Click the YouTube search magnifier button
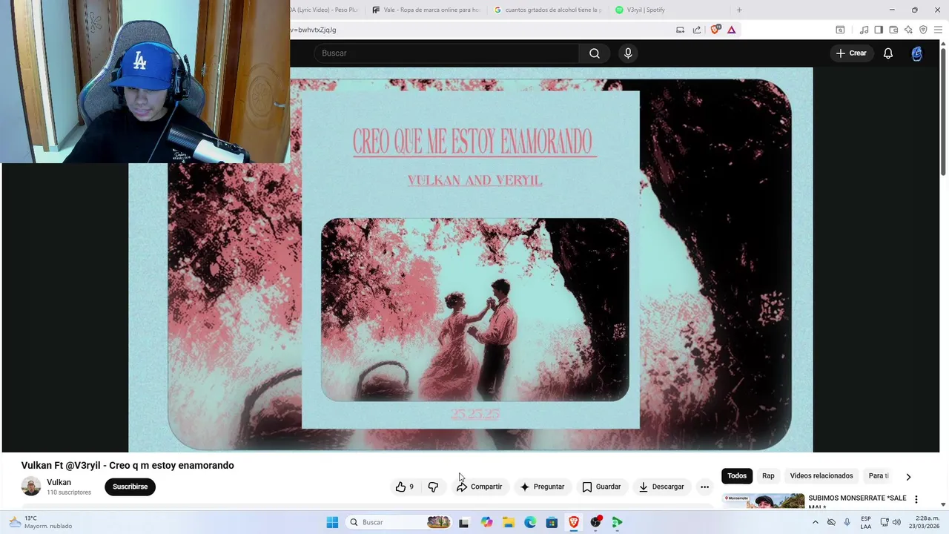The image size is (949, 534). pyautogui.click(x=595, y=53)
